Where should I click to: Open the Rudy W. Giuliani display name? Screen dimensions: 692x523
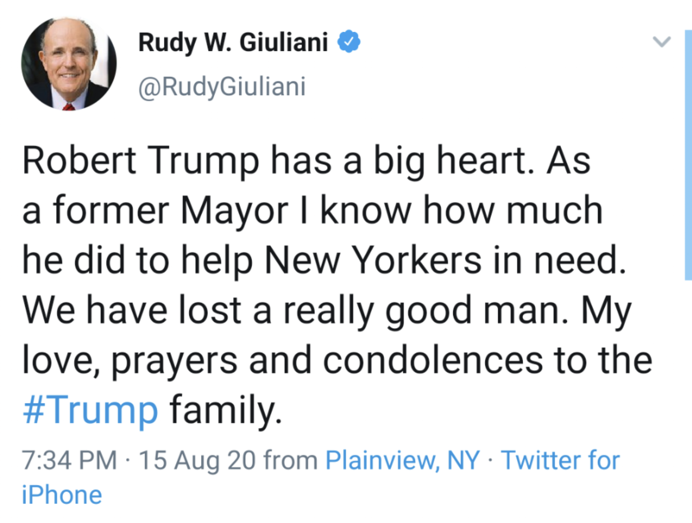(233, 43)
